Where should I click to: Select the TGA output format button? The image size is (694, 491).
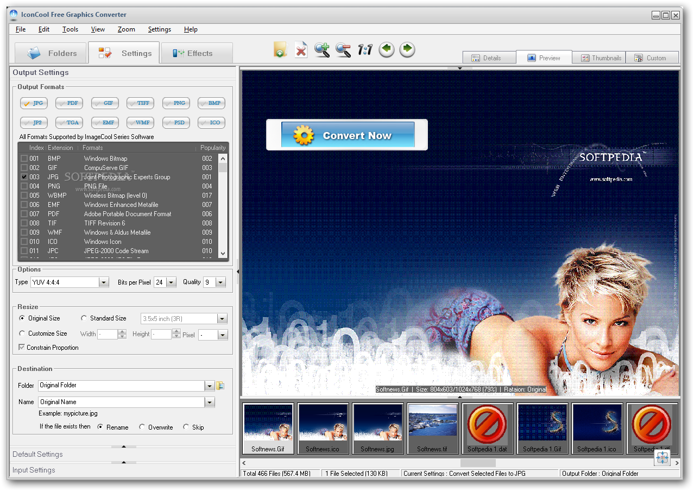69,123
